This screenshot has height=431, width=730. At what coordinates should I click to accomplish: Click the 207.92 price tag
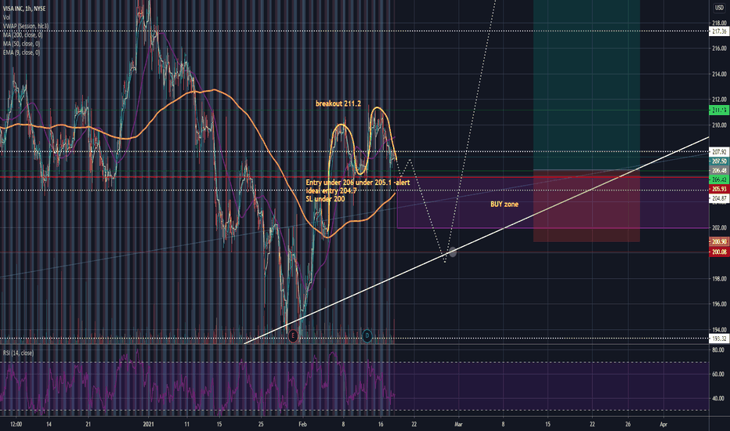coord(719,152)
